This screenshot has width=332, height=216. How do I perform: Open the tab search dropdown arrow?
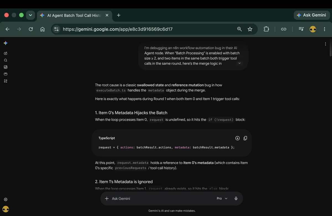pos(30,15)
